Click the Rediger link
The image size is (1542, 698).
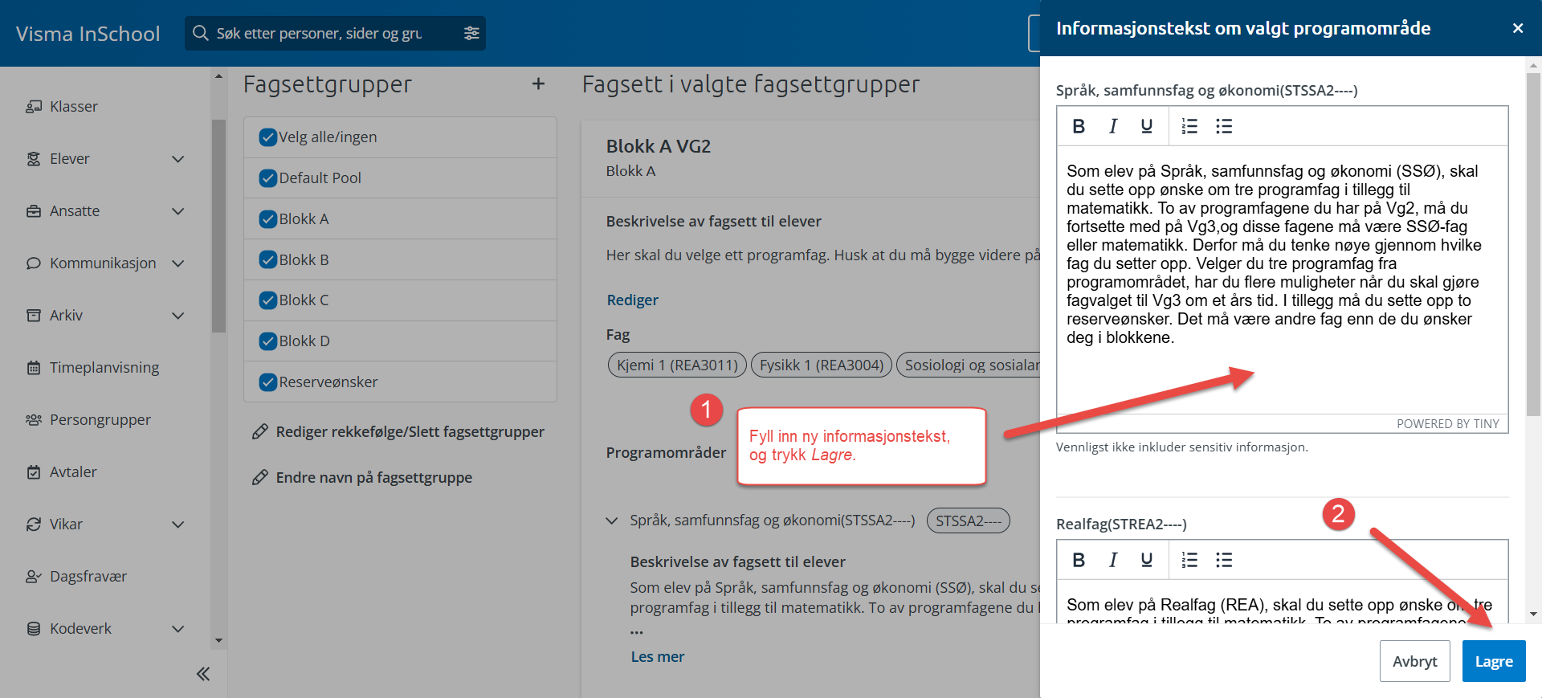point(632,300)
